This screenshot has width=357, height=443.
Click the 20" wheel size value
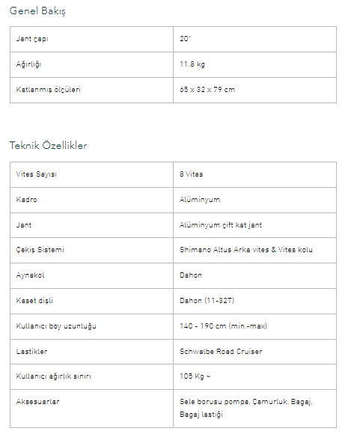tap(186, 39)
